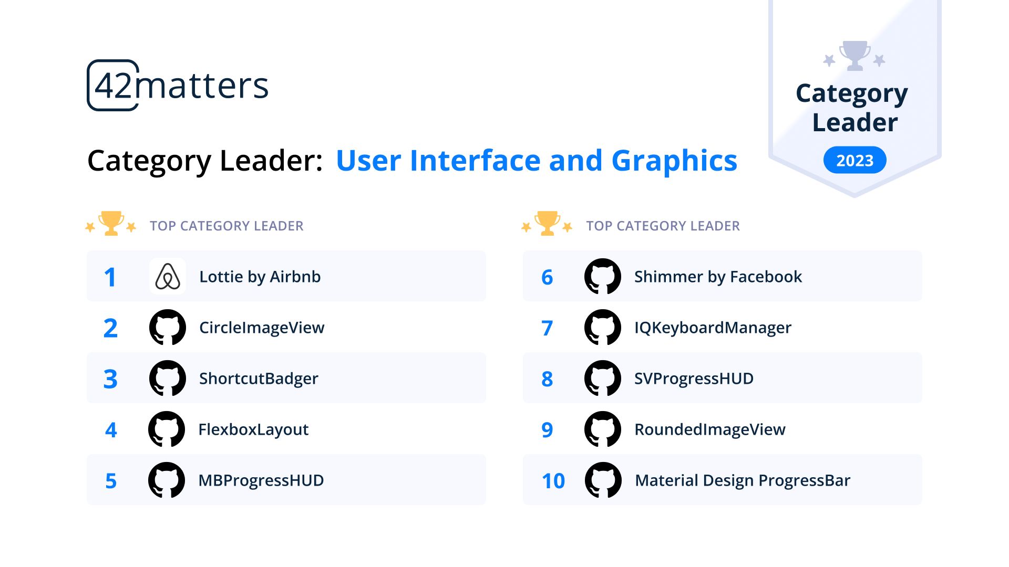Click the gold trophy above the left list

click(111, 223)
